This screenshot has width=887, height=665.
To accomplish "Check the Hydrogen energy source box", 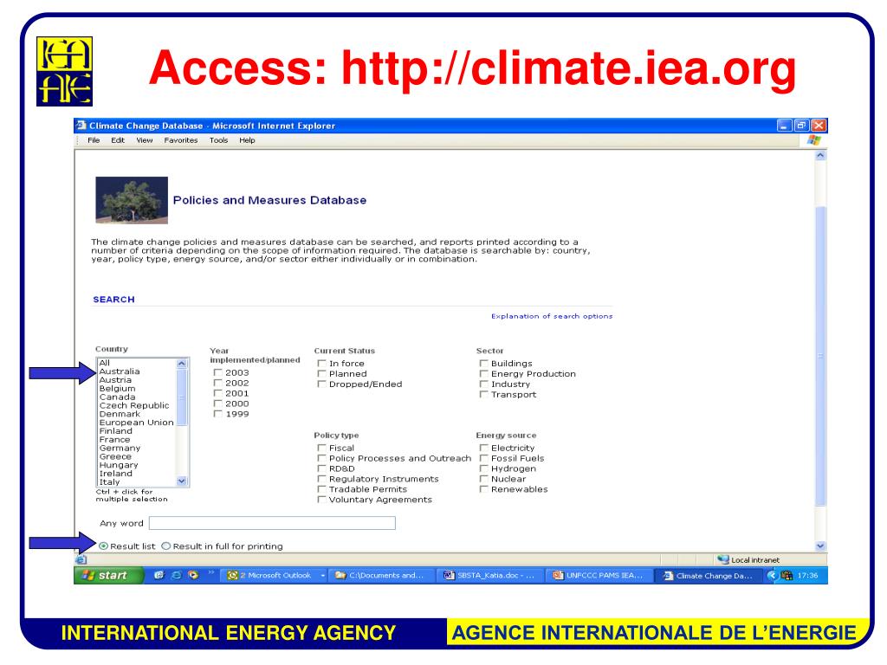I will point(483,468).
